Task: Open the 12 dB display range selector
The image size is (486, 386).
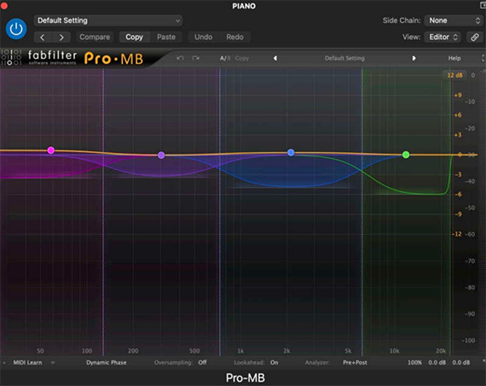Action: pyautogui.click(x=454, y=75)
